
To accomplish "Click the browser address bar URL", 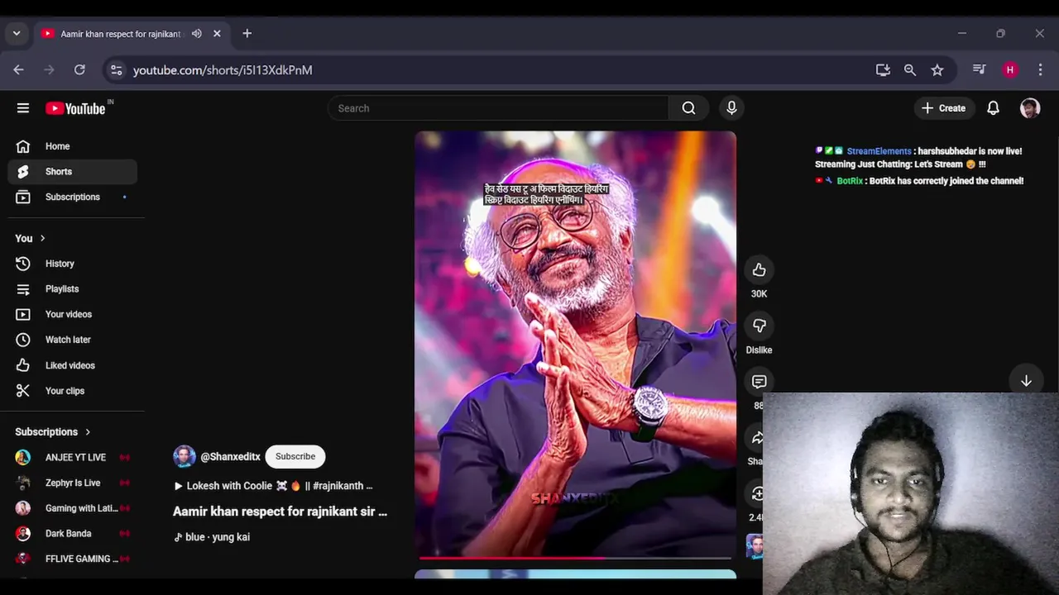I will pos(223,70).
